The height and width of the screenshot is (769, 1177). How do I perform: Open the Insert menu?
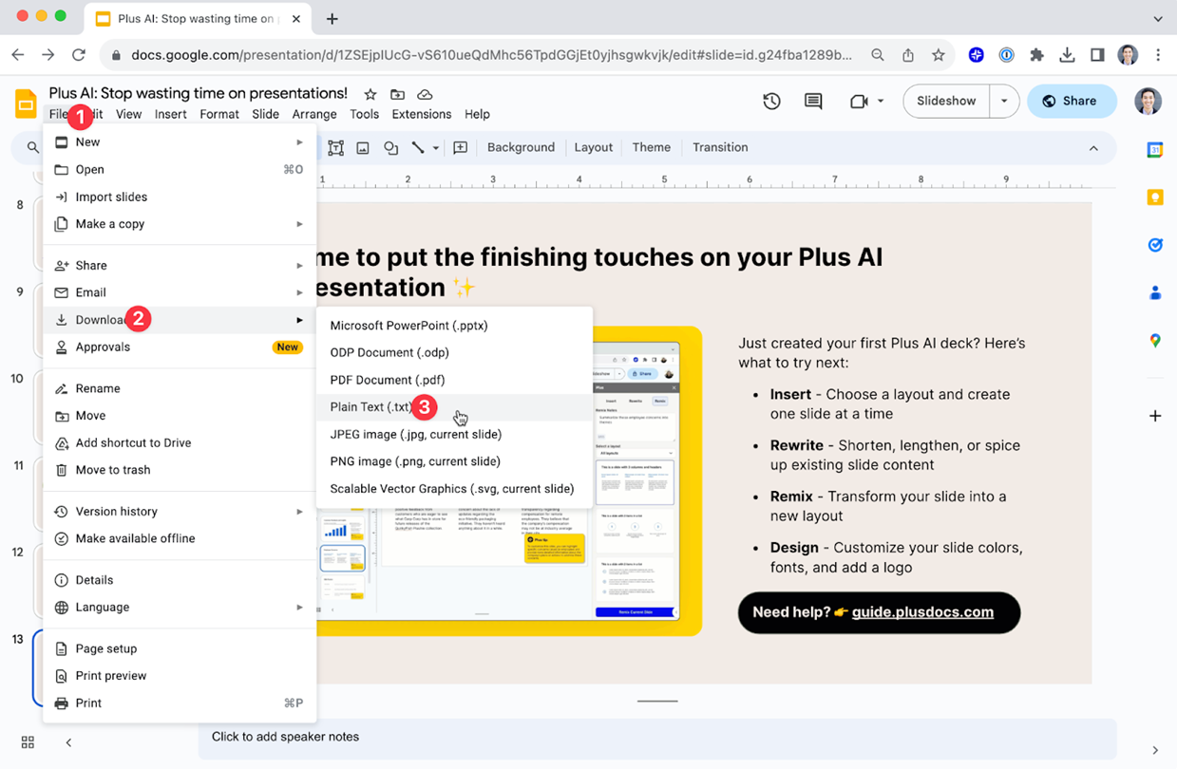(170, 113)
